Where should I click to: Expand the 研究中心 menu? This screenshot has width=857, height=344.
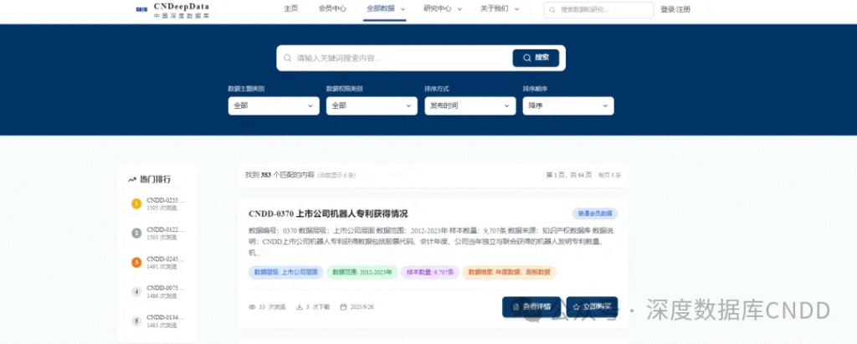point(442,9)
